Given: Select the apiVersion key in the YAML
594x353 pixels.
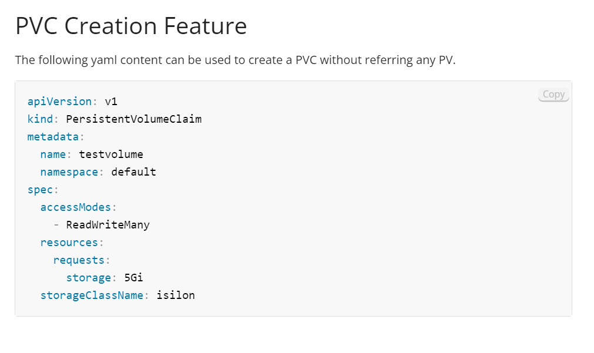Looking at the screenshot, I should [x=59, y=101].
